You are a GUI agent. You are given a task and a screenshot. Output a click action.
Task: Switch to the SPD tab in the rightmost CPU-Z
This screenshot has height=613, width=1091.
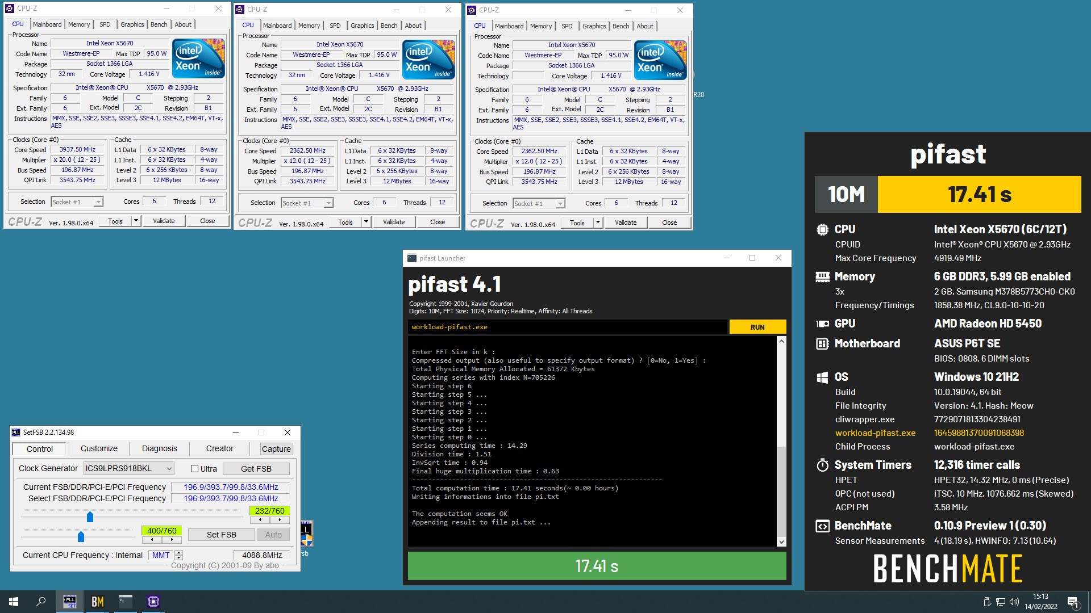(x=567, y=26)
